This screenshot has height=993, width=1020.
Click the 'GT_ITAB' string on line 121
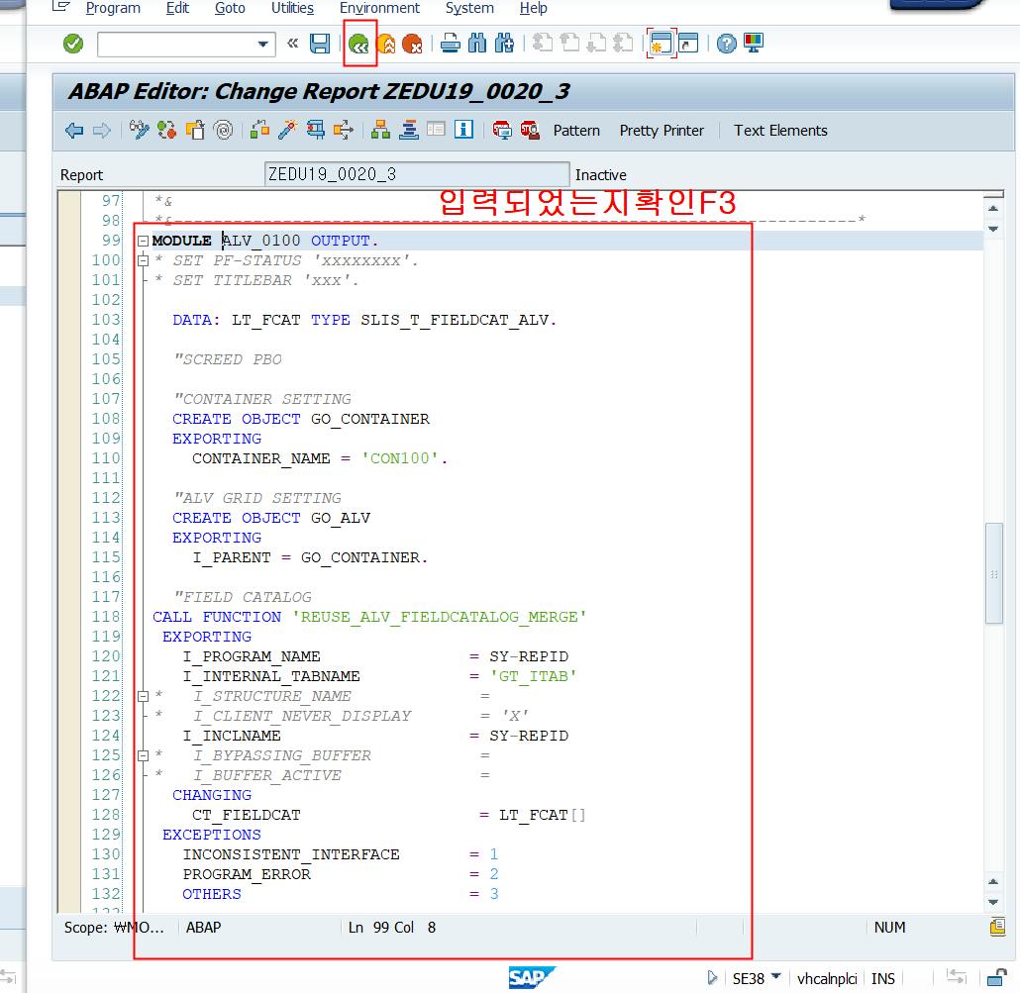(x=533, y=676)
